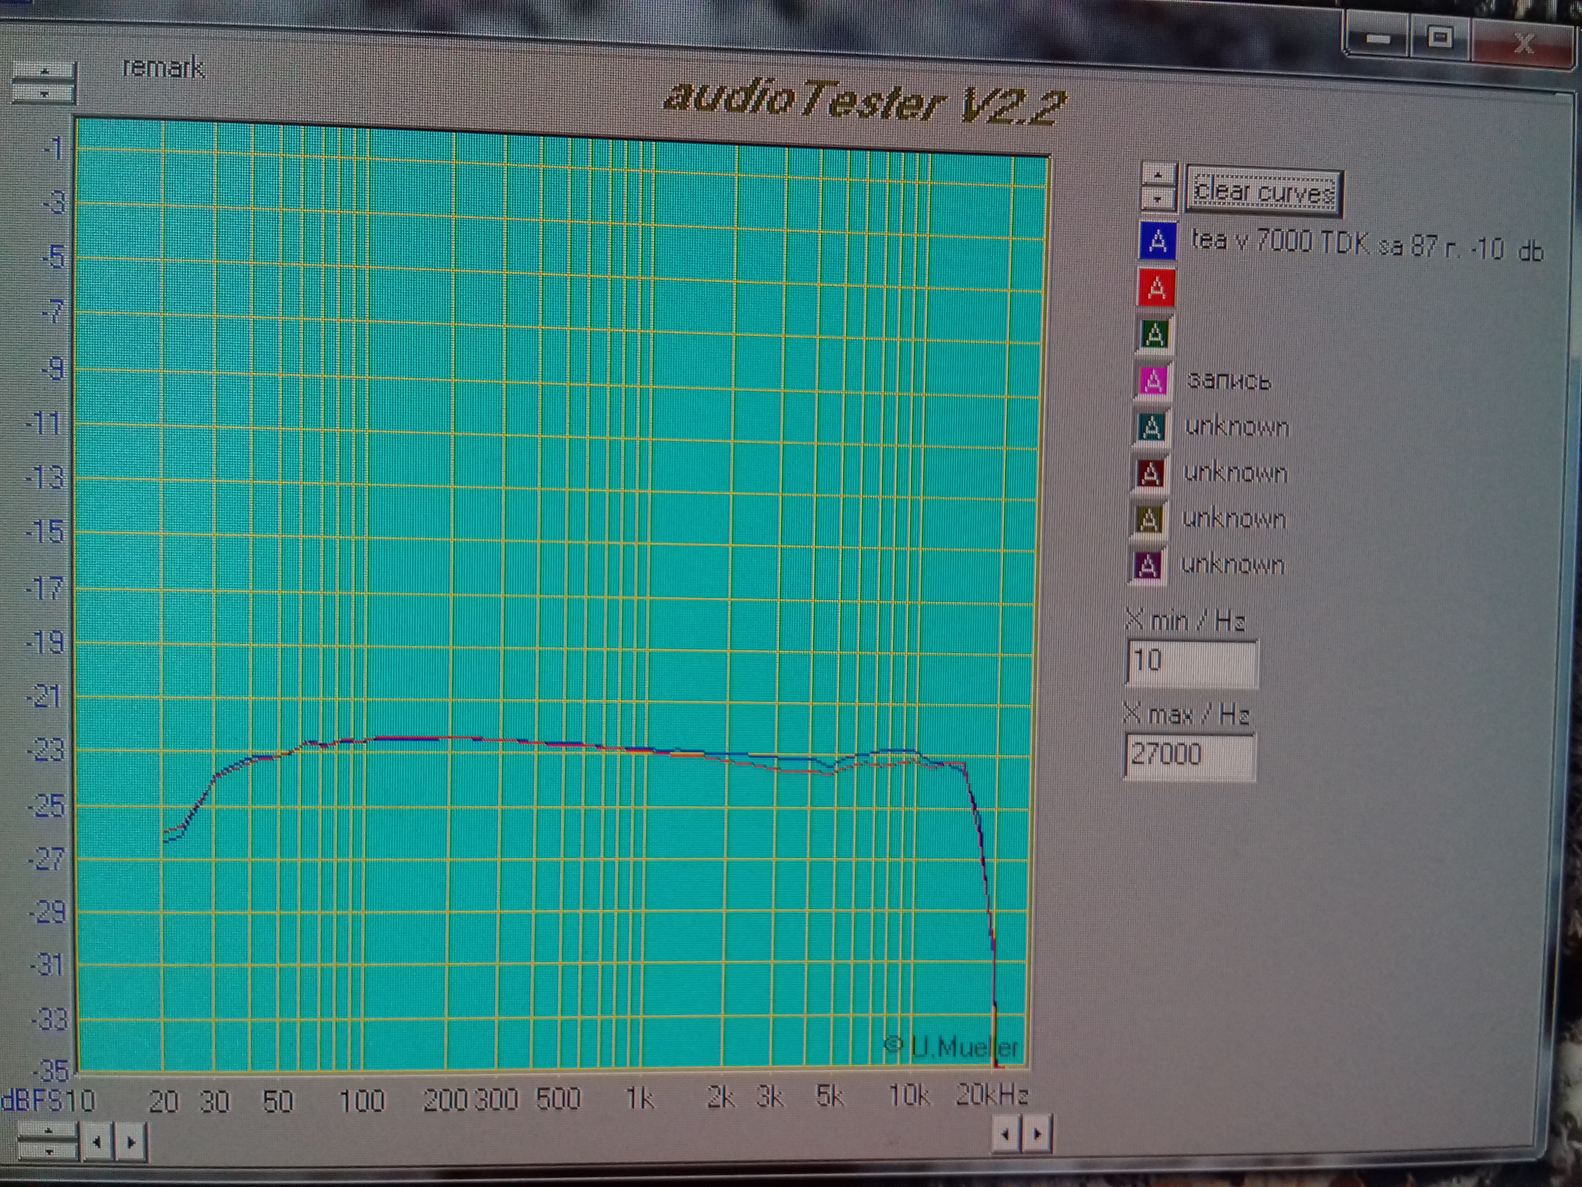Click down arrow of top-left Y-axis spinner

click(x=44, y=94)
